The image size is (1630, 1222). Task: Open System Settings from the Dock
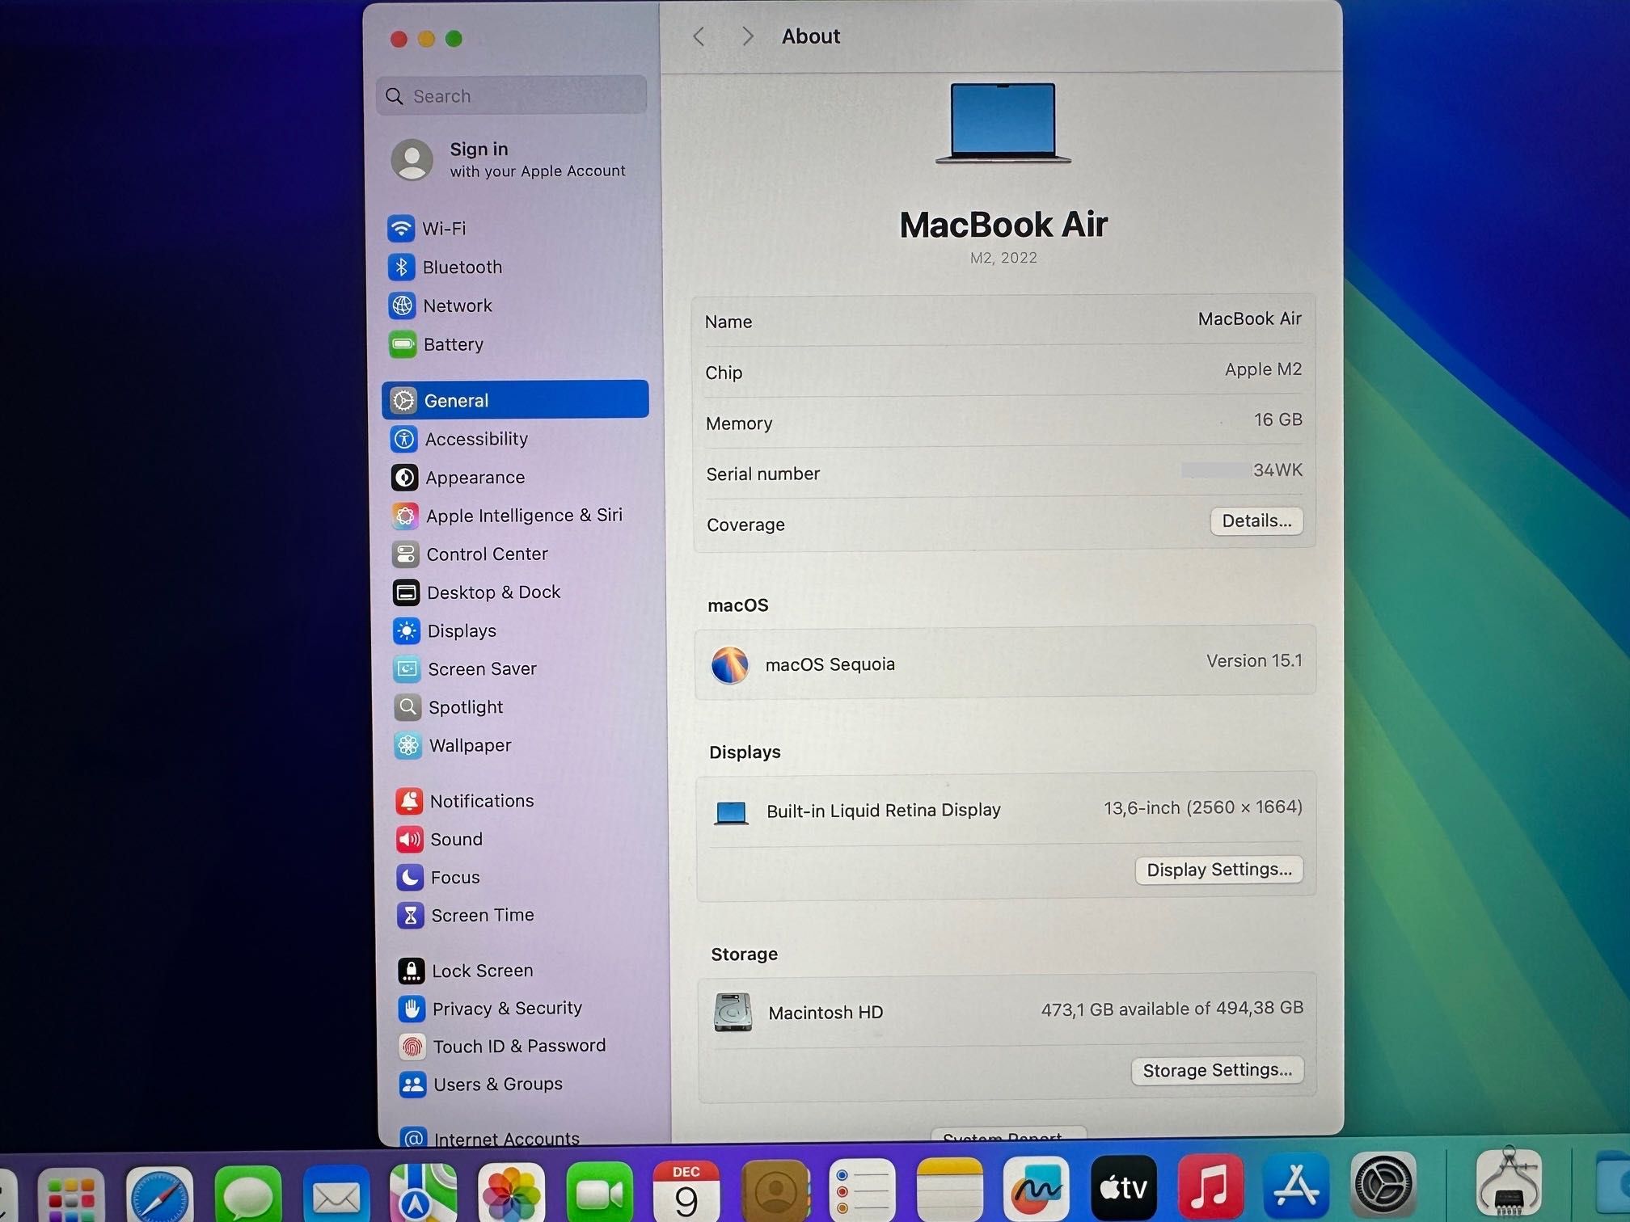pyautogui.click(x=1384, y=1185)
